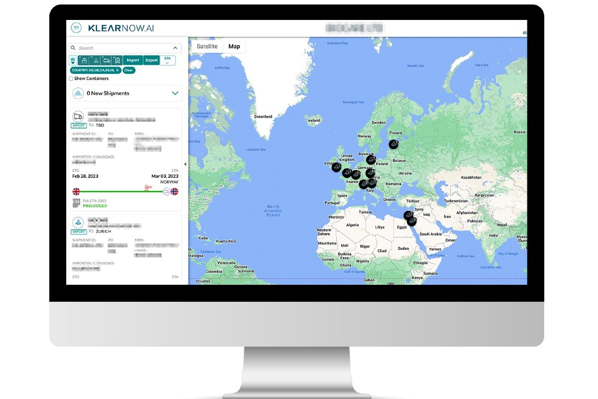The height and width of the screenshot is (399, 598).
Task: Remove the COUNTRY filter chip with X
Action: tap(118, 70)
